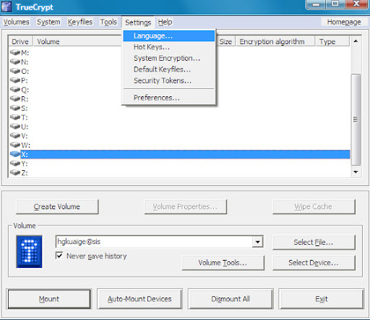The height and width of the screenshot is (320, 370).
Task: Expand the volume path dropdown arrow
Action: 257,242
